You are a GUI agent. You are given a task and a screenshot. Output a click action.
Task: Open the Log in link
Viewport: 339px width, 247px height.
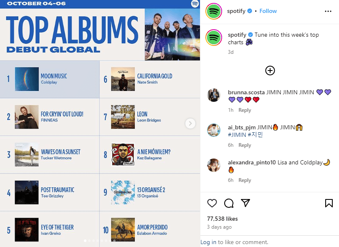[x=208, y=242]
